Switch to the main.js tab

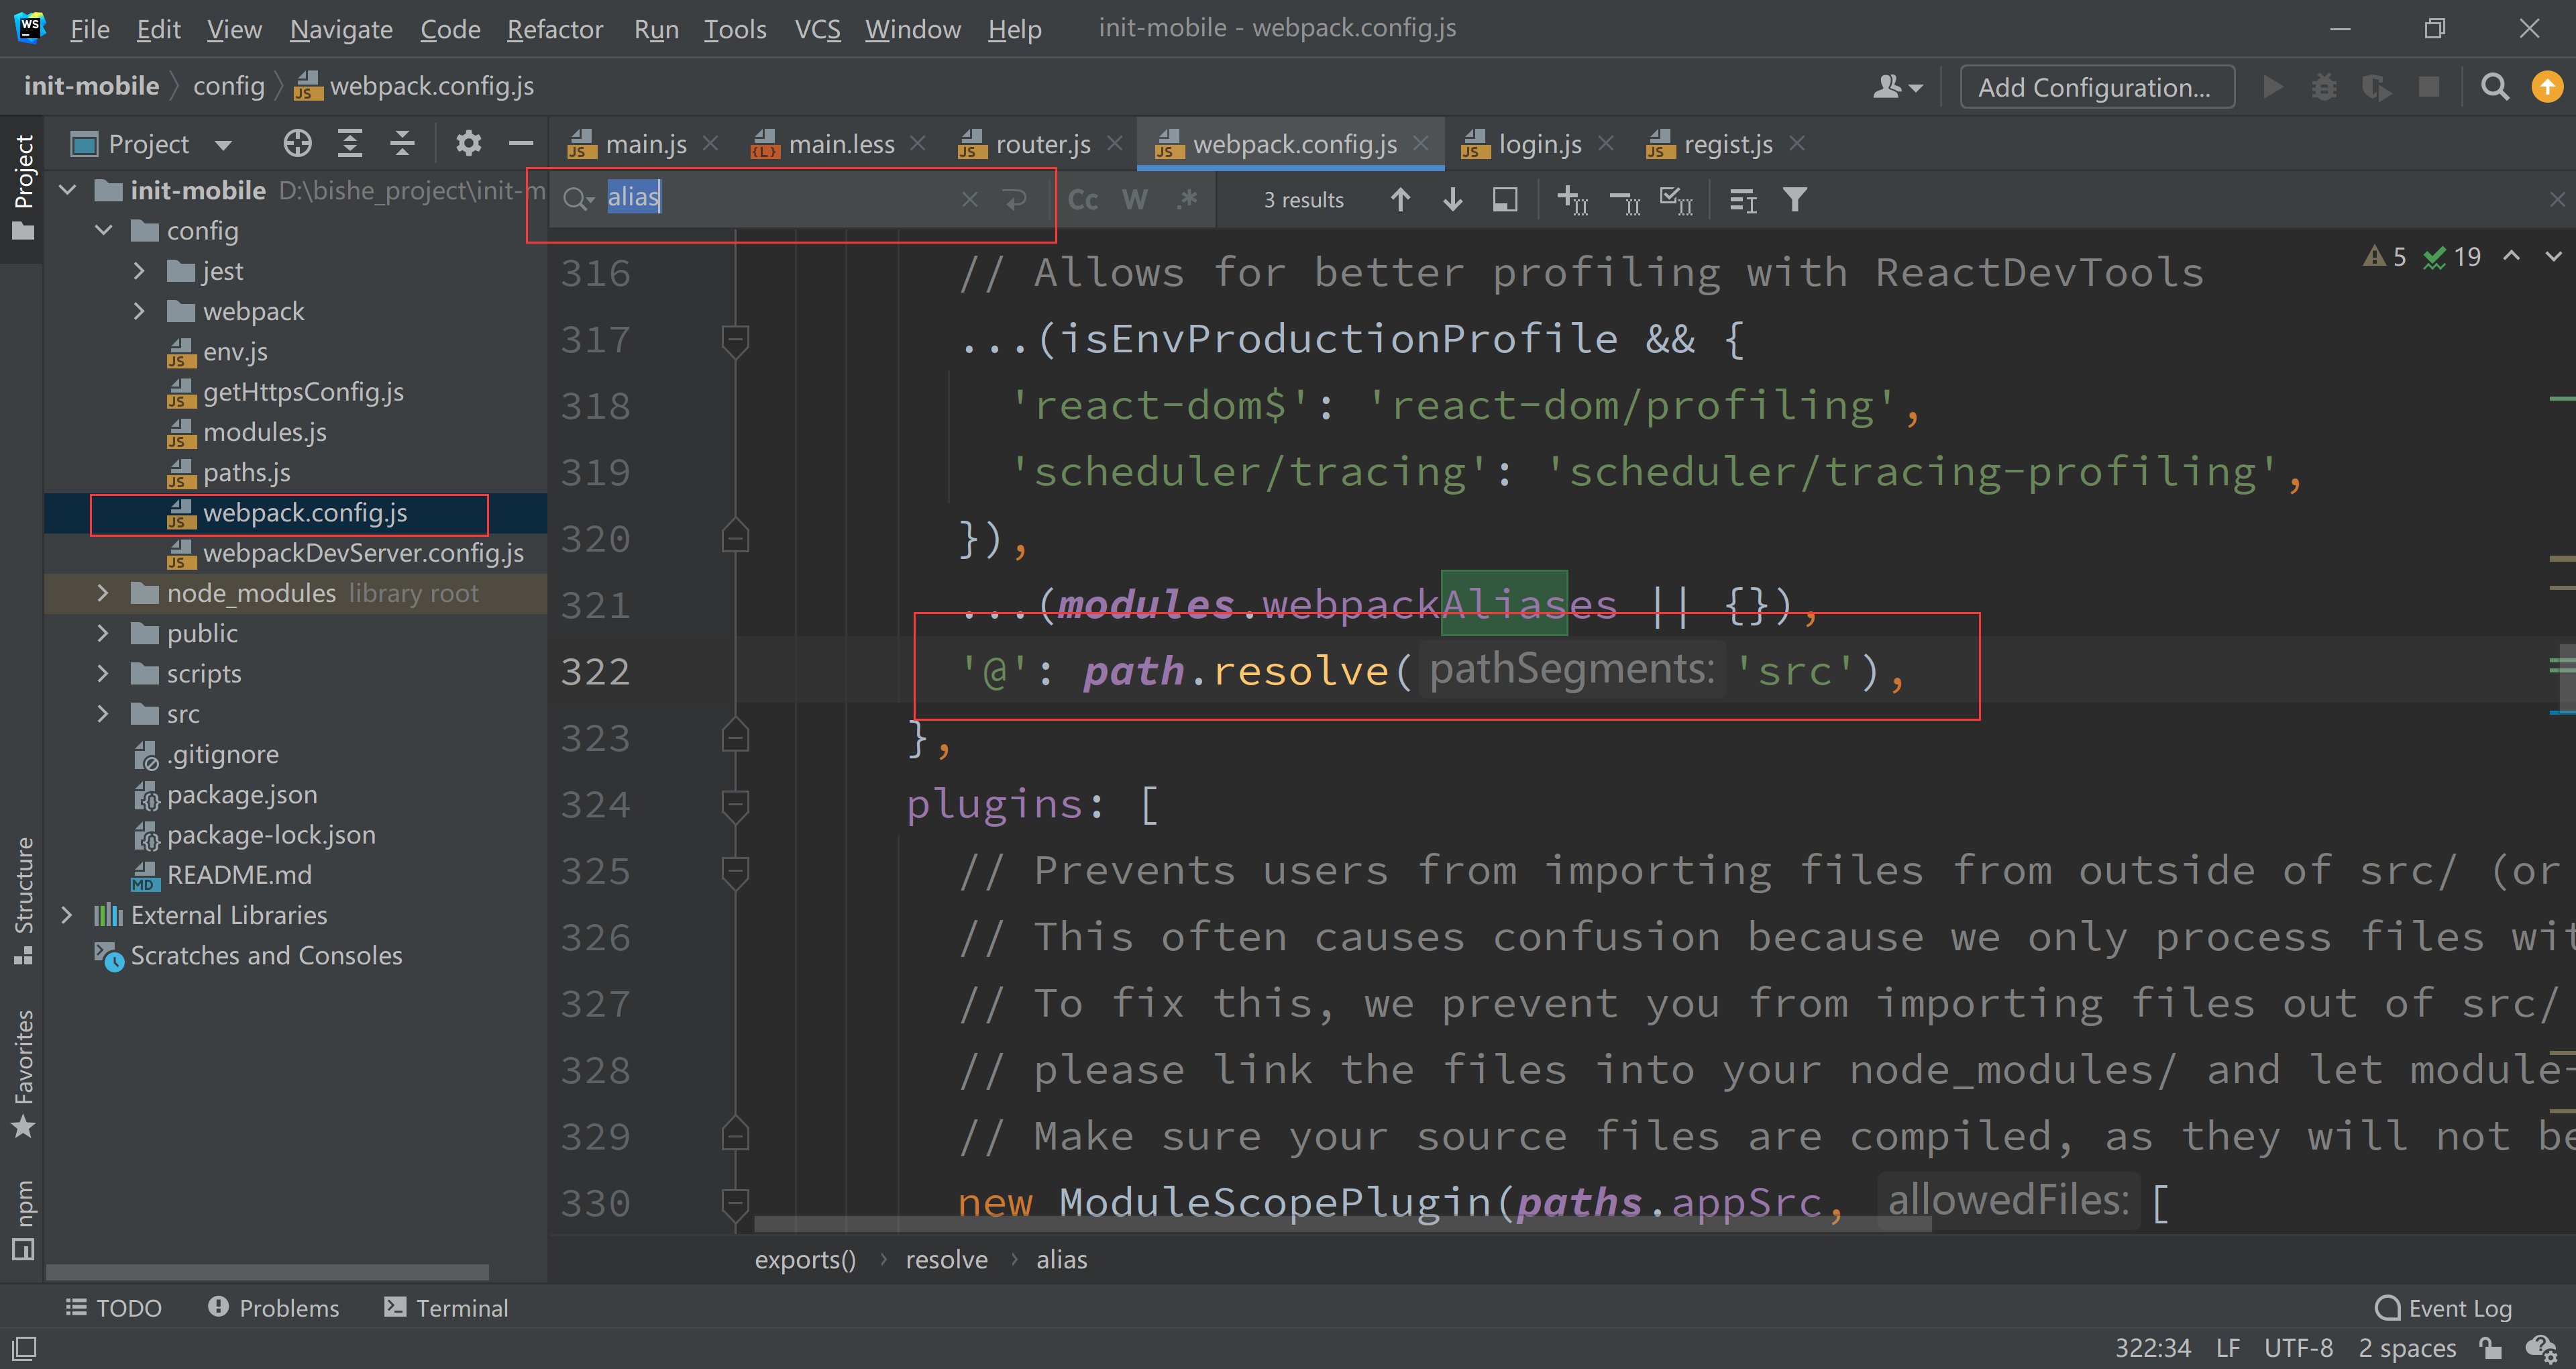click(645, 144)
